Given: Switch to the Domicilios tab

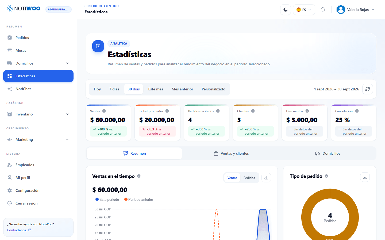Looking at the screenshot, I should click(328, 153).
